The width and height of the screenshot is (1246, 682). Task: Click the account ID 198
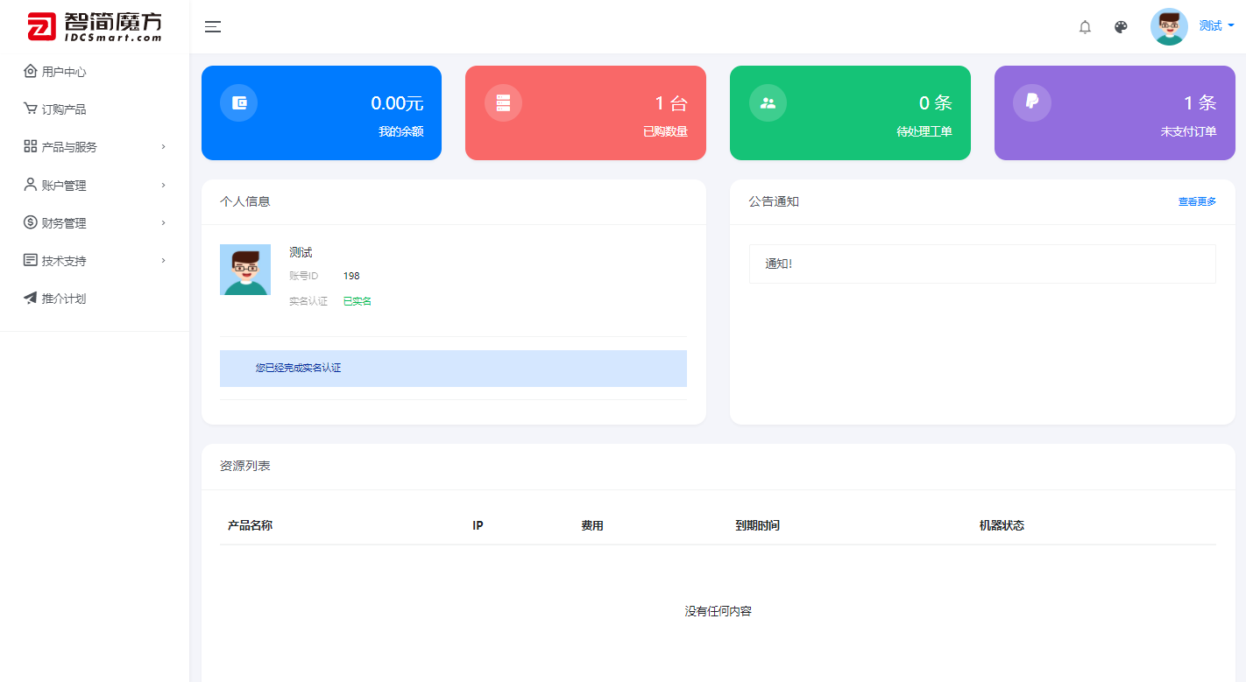351,276
